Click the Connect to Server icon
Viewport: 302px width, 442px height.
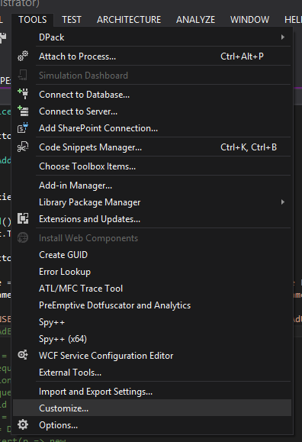tap(23, 111)
